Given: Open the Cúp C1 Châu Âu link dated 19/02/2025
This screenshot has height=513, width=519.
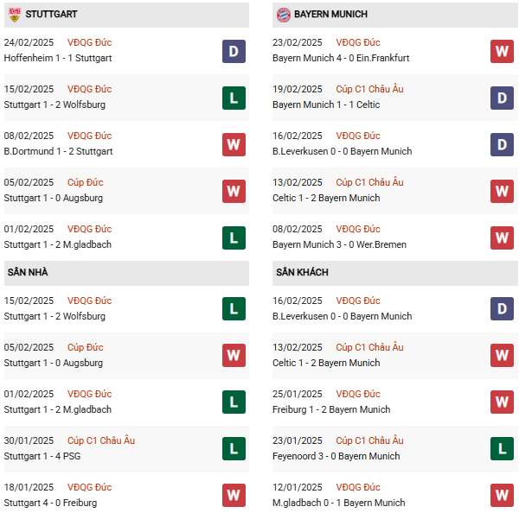Looking at the screenshot, I should tap(369, 89).
